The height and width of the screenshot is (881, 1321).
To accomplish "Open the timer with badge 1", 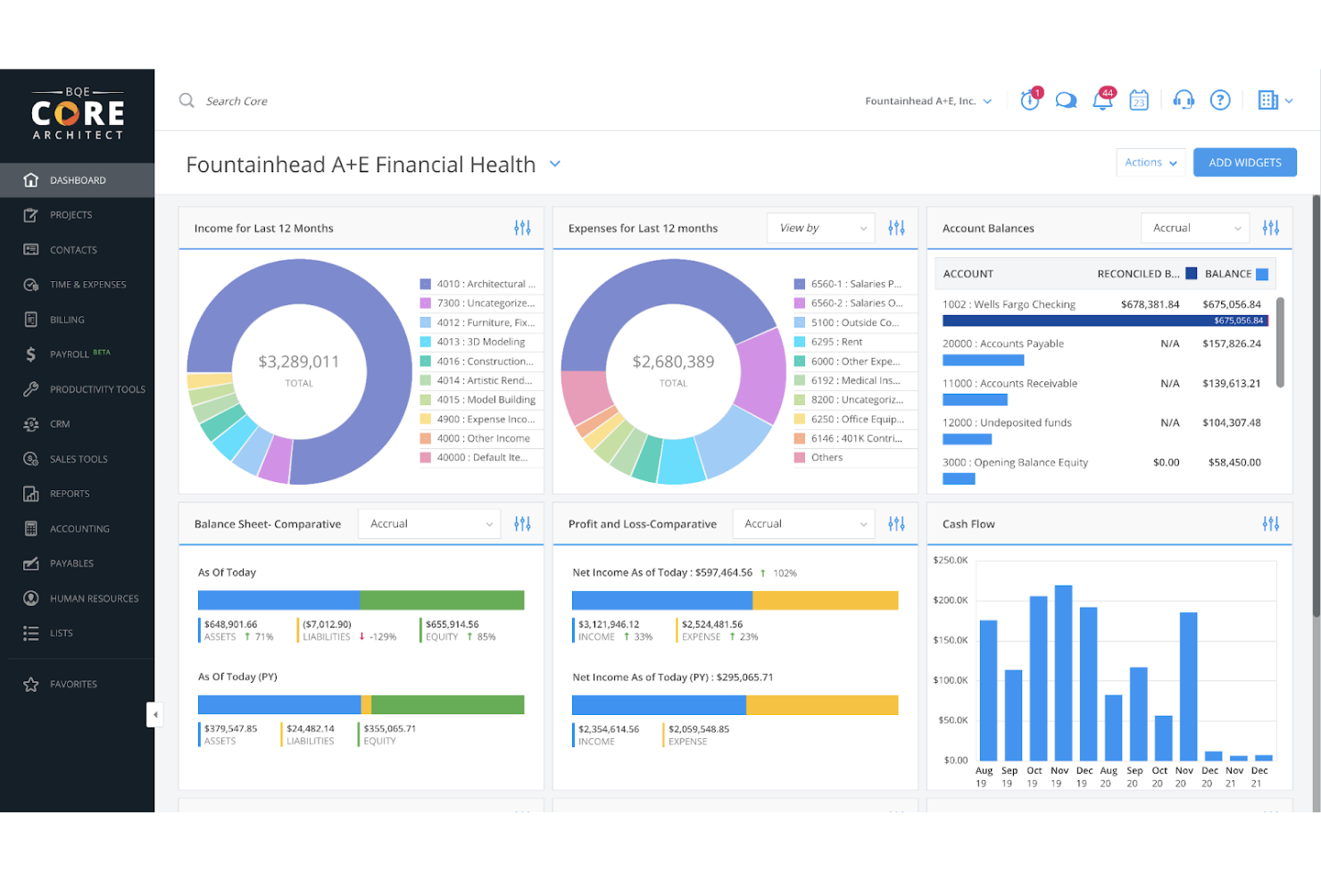I will click(x=1029, y=100).
